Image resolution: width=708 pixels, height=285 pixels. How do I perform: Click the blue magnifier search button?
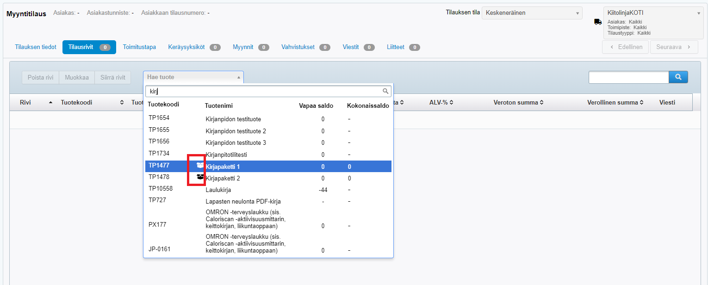[678, 77]
